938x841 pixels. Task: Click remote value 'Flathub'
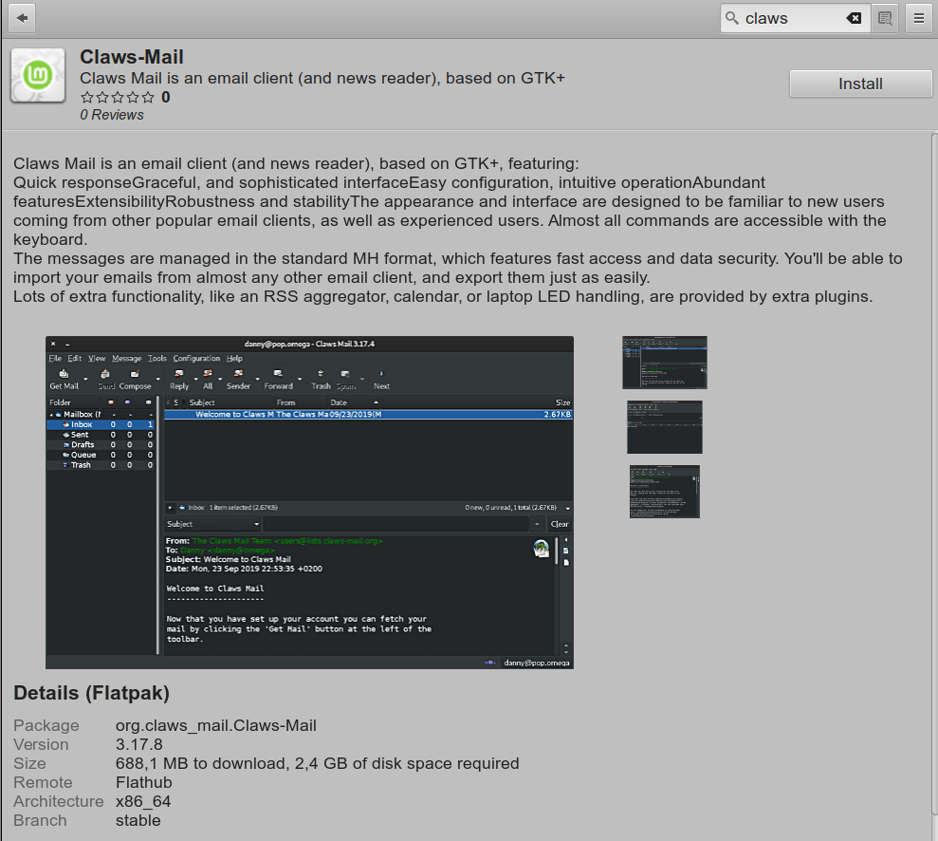[x=143, y=782]
